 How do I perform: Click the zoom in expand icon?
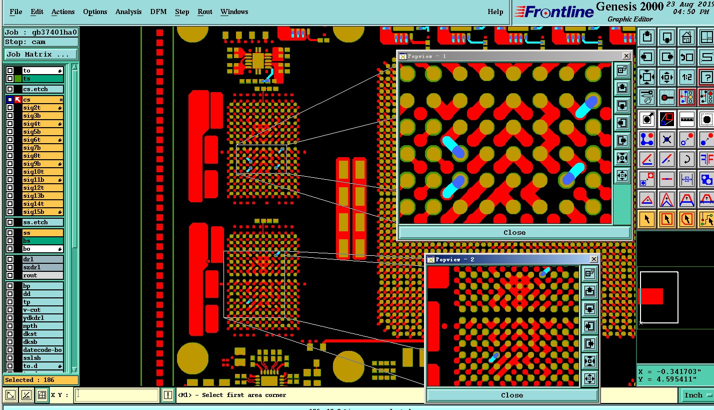(647, 77)
